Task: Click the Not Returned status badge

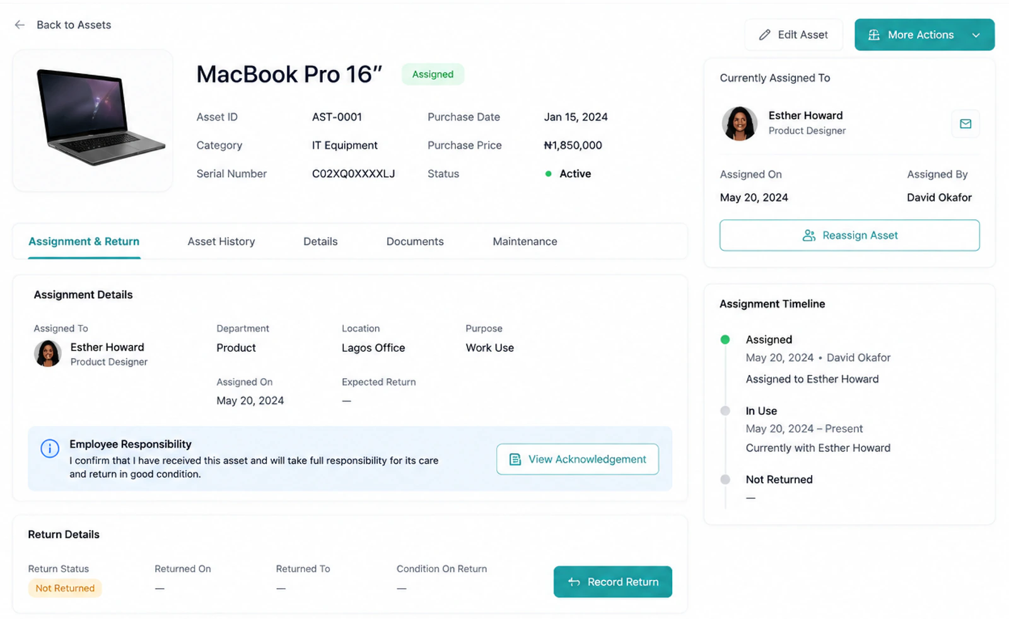Action: tap(65, 588)
